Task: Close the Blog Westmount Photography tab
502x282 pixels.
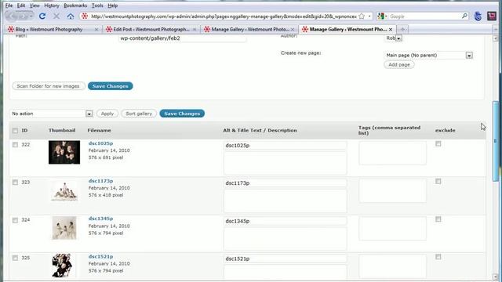Action: 96,30
